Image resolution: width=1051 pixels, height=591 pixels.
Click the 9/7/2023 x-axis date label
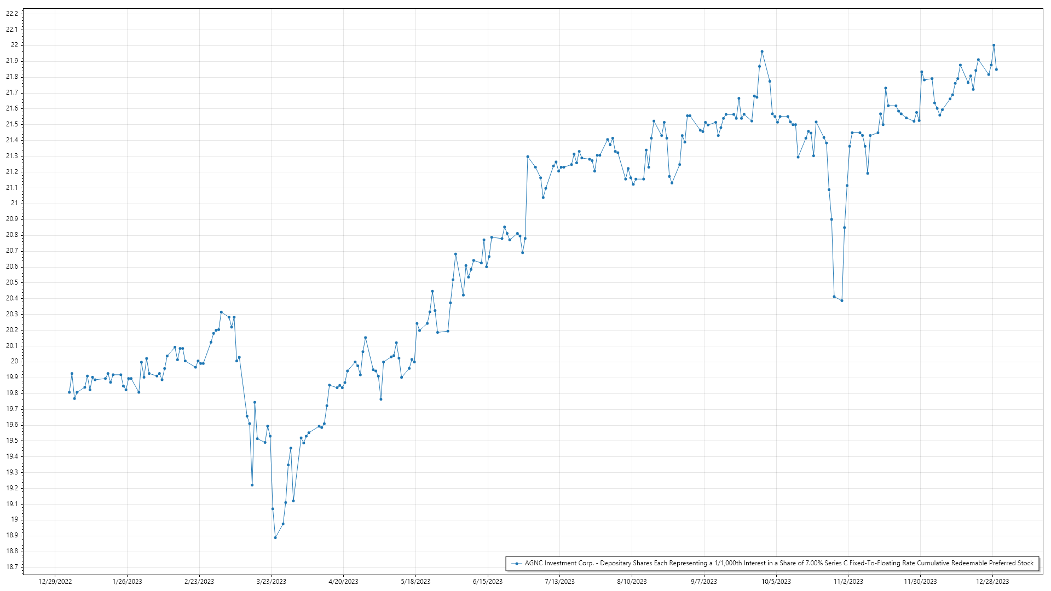(x=704, y=581)
